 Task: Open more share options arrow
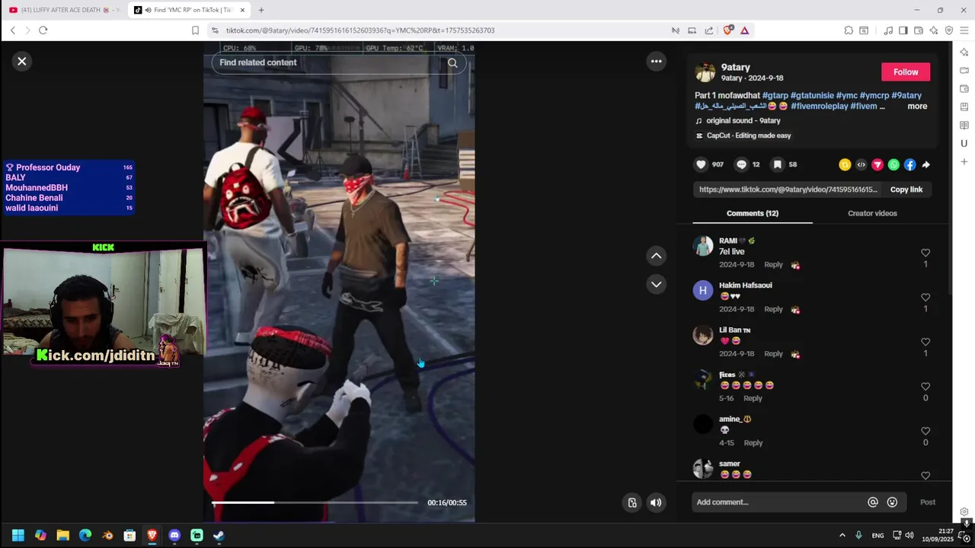pos(925,164)
